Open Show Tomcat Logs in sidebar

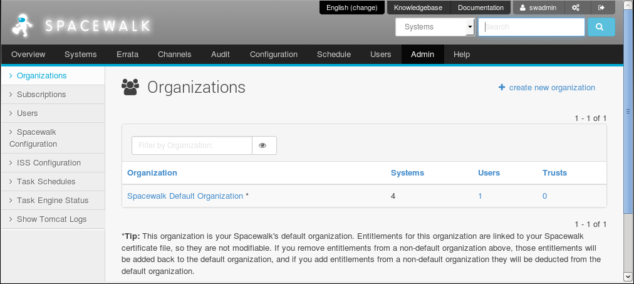coord(53,219)
